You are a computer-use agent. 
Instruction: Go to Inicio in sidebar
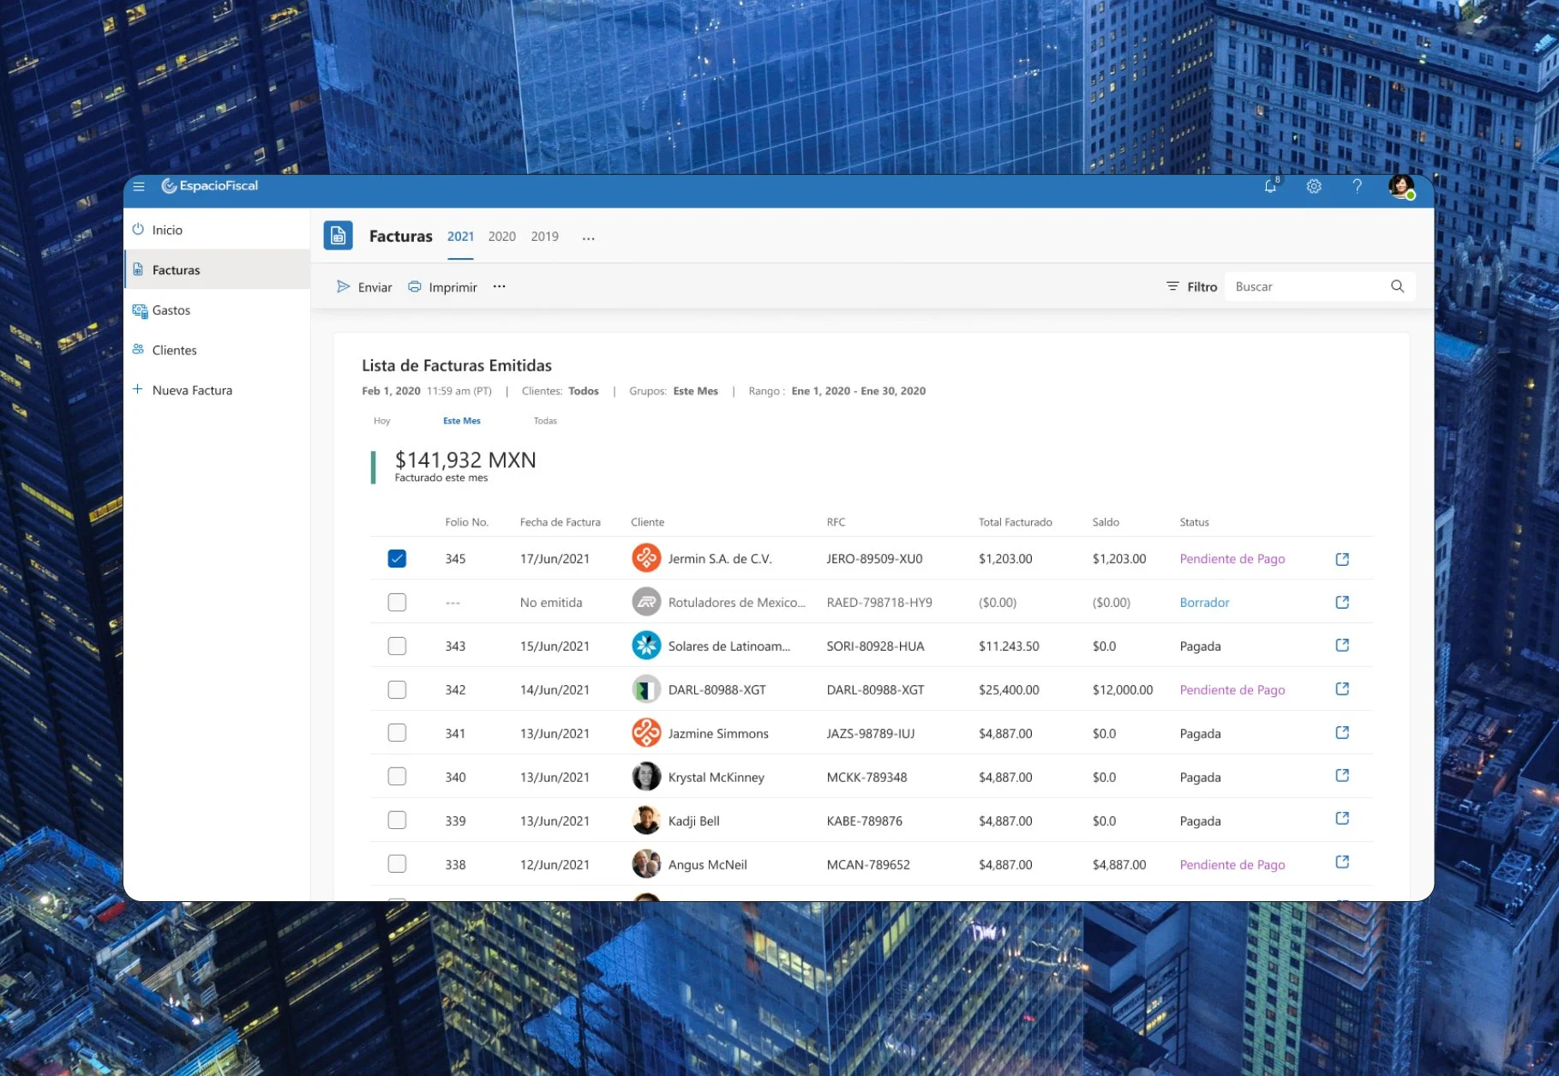pos(217,230)
